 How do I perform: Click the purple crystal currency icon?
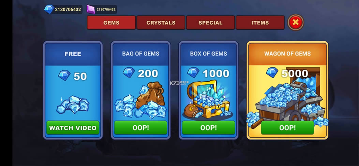tap(91, 10)
